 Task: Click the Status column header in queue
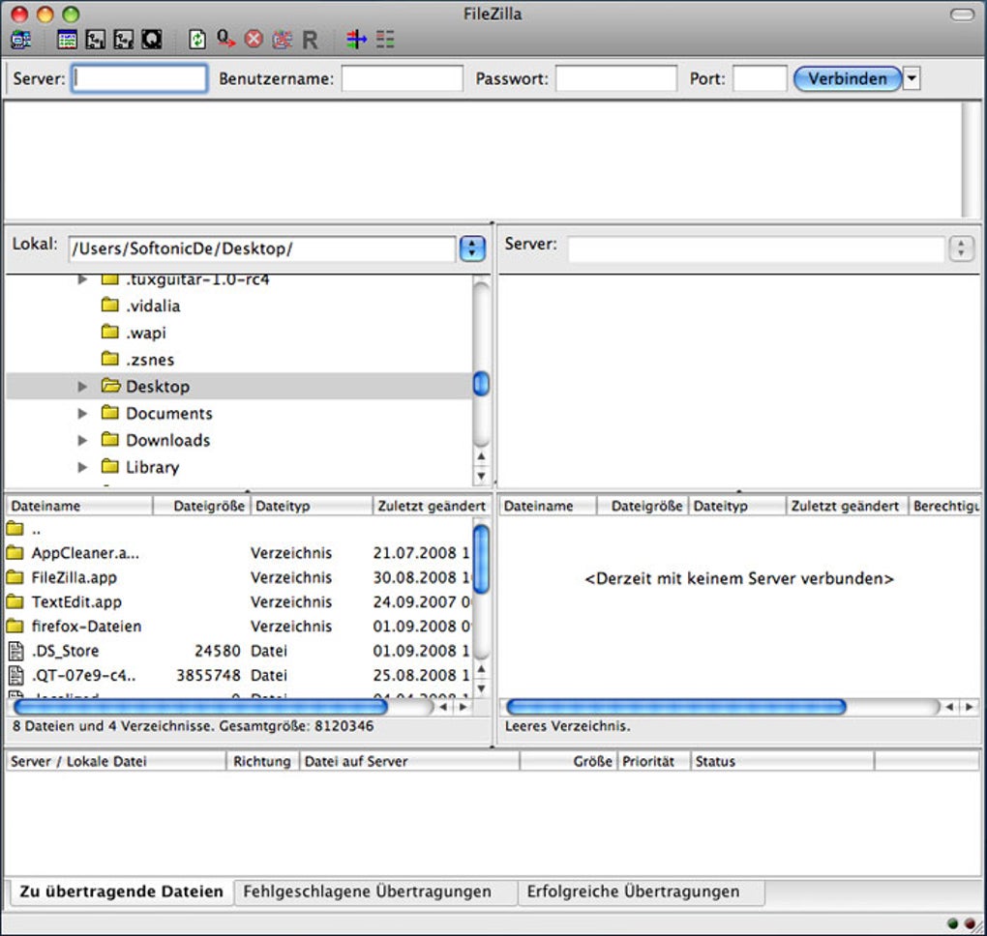point(783,761)
